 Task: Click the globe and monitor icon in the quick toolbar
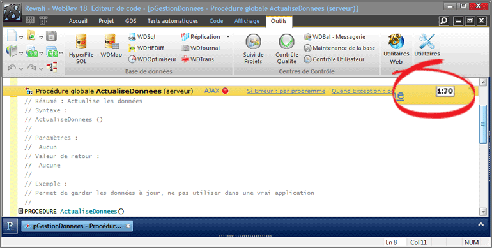point(12,51)
